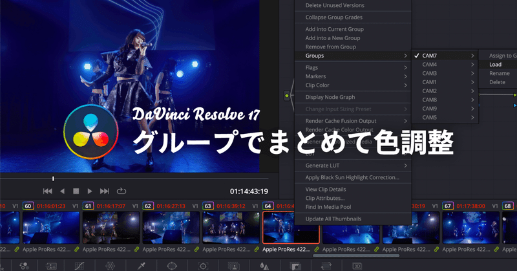Expand the Generate LUT submenu arrow
Screen dimensions: 517x271
coord(406,166)
